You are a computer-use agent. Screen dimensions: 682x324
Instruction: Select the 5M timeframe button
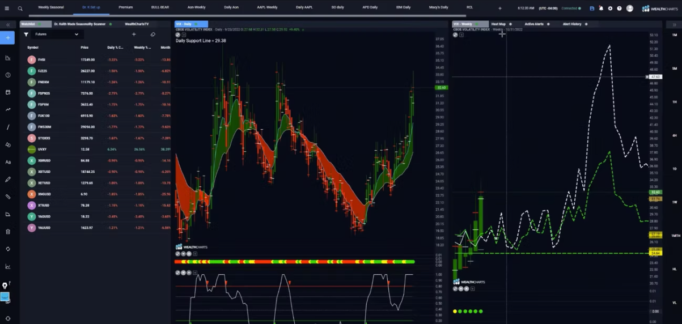click(674, 69)
